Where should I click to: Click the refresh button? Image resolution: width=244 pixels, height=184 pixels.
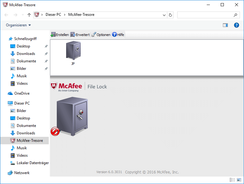(170, 15)
